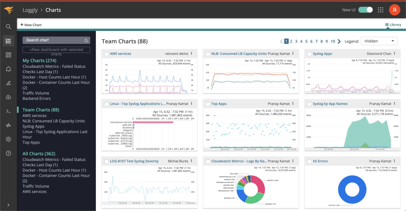The image size is (406, 211).
Task: Select the AWS services chart checkbox
Action: 106,54
